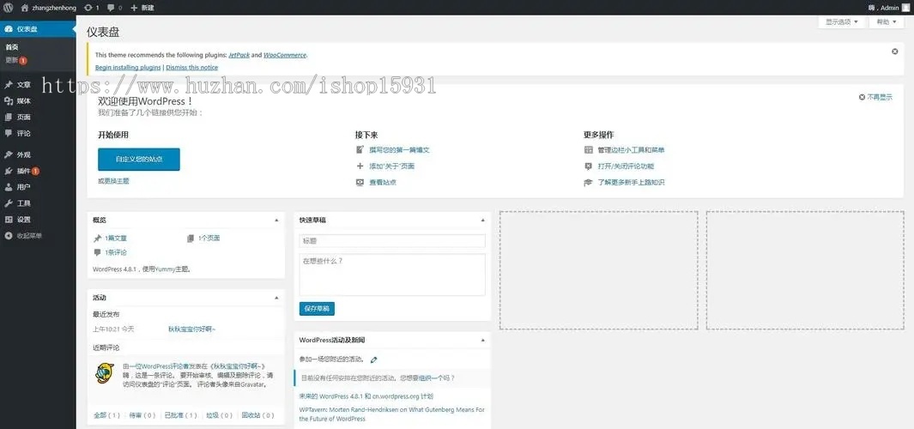Open 1篇文章 in 概览

tap(115, 238)
